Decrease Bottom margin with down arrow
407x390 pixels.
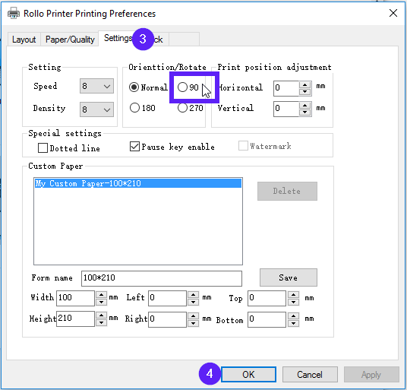(x=293, y=323)
